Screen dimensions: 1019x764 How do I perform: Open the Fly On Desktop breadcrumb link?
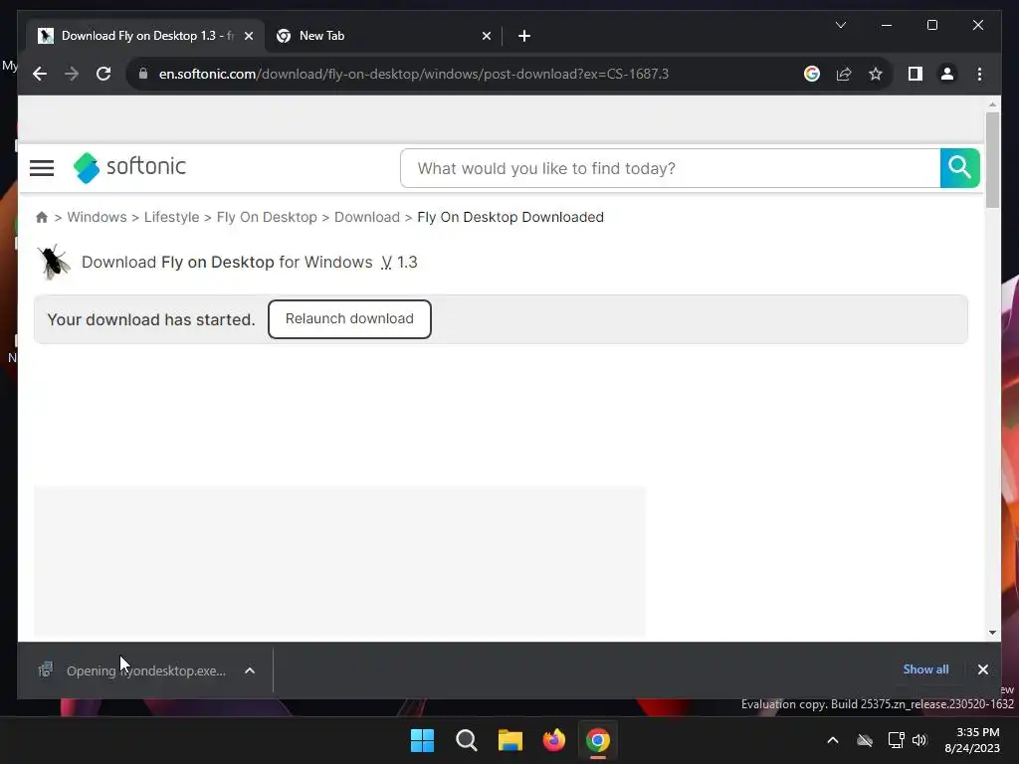coord(267,217)
